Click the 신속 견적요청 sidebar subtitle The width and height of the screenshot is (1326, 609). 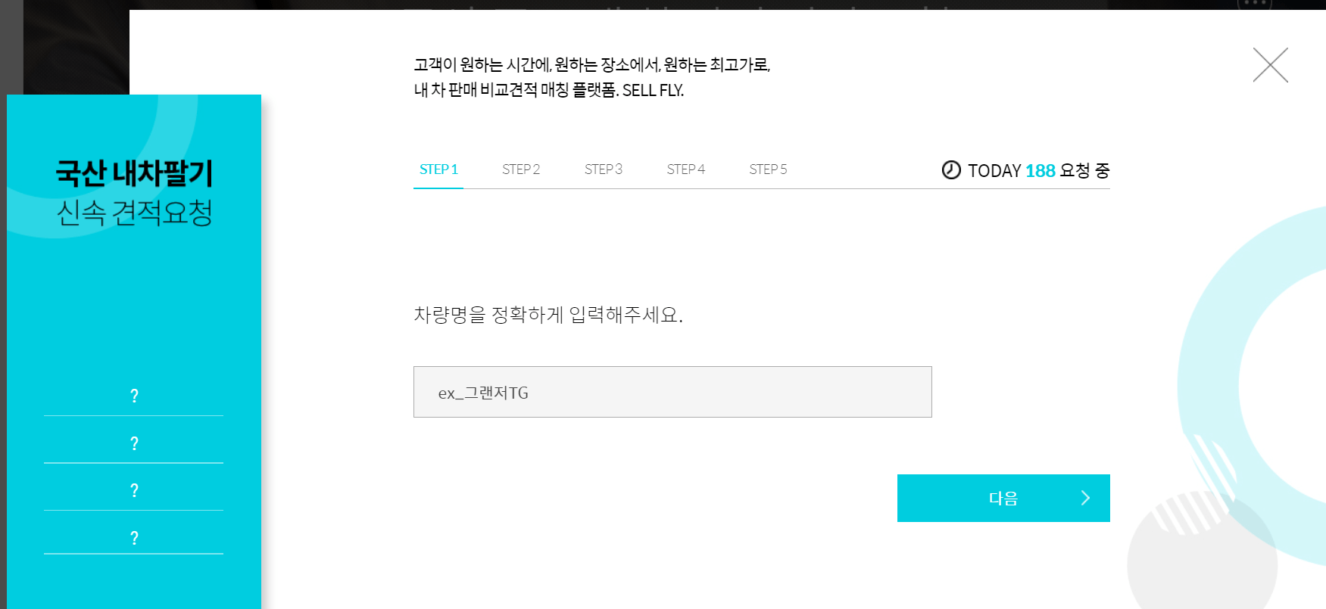click(135, 213)
